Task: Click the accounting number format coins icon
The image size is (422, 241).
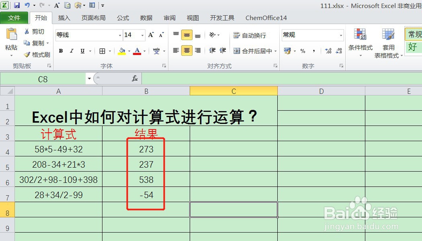Action: tap(287, 51)
